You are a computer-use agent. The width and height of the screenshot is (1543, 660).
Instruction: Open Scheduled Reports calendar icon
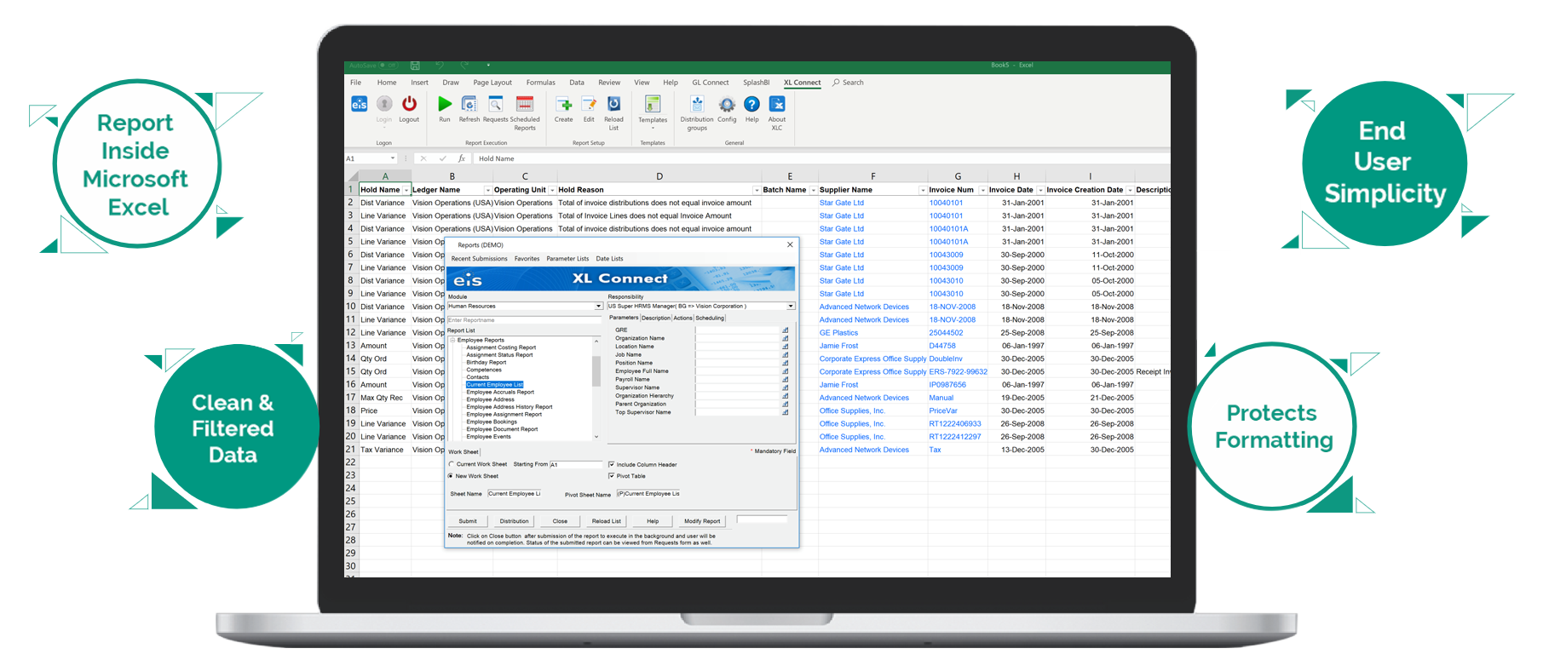click(525, 104)
